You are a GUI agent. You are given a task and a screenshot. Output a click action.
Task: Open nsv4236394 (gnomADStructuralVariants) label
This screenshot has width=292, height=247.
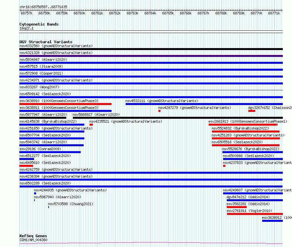click(56, 176)
